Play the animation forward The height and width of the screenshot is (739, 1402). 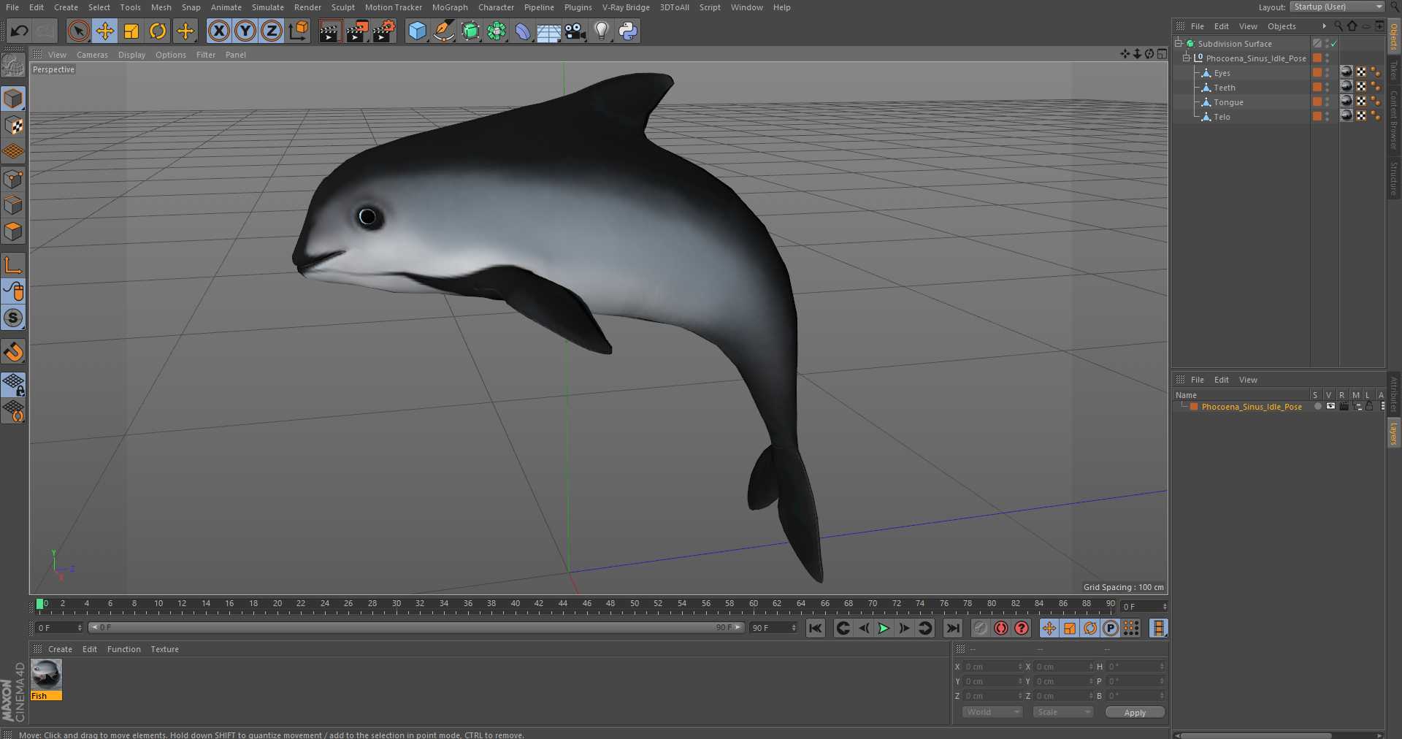pos(884,628)
